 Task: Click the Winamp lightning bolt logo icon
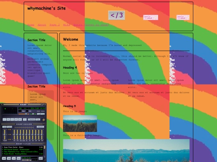[44, 120]
